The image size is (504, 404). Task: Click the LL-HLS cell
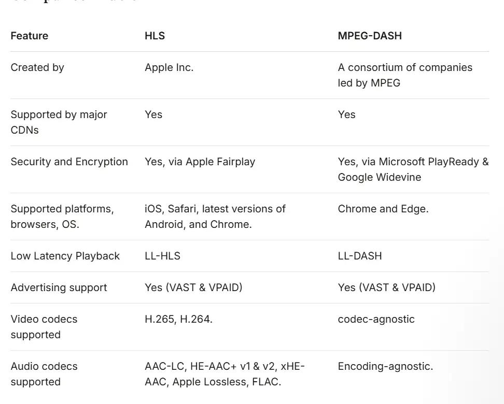point(162,256)
